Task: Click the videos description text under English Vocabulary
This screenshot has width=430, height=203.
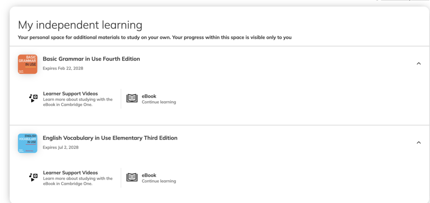Action: [x=77, y=181]
